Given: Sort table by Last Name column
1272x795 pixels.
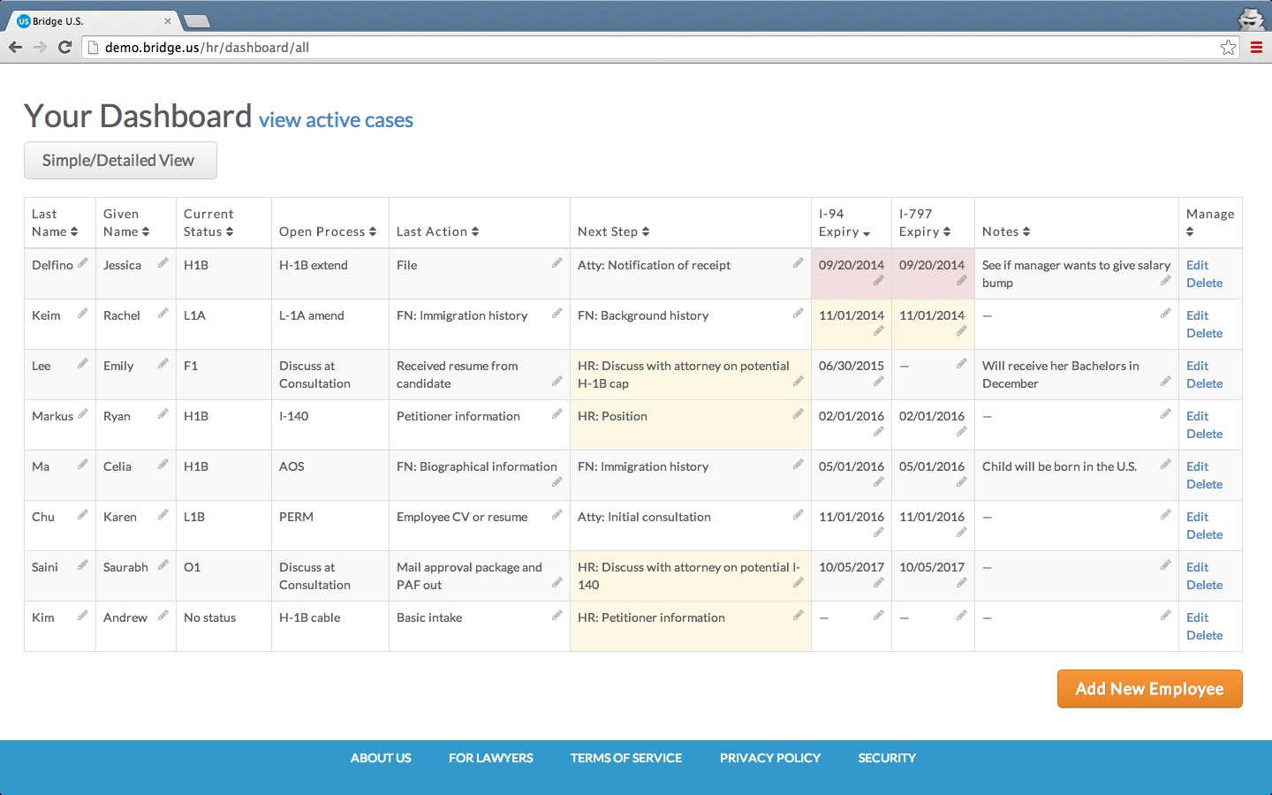Looking at the screenshot, I should point(55,223).
